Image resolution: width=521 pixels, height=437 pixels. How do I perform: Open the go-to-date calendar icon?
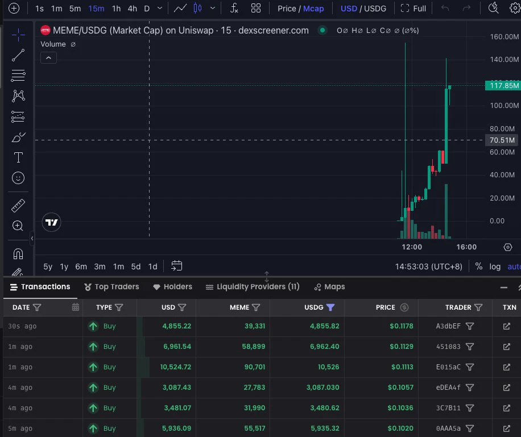click(176, 266)
